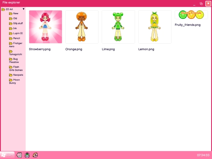Select the Lemon character thumbnail
The height and width of the screenshot is (159, 212).
[155, 27]
